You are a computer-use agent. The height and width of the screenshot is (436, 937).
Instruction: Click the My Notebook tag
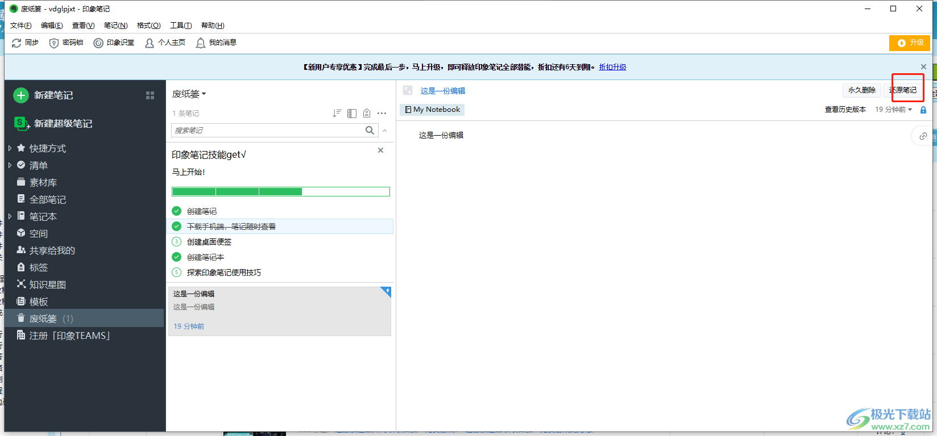(432, 110)
